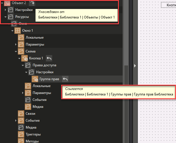The height and width of the screenshot is (143, 176).
Task: Expand the События node below Связи
Action: tap(16, 121)
